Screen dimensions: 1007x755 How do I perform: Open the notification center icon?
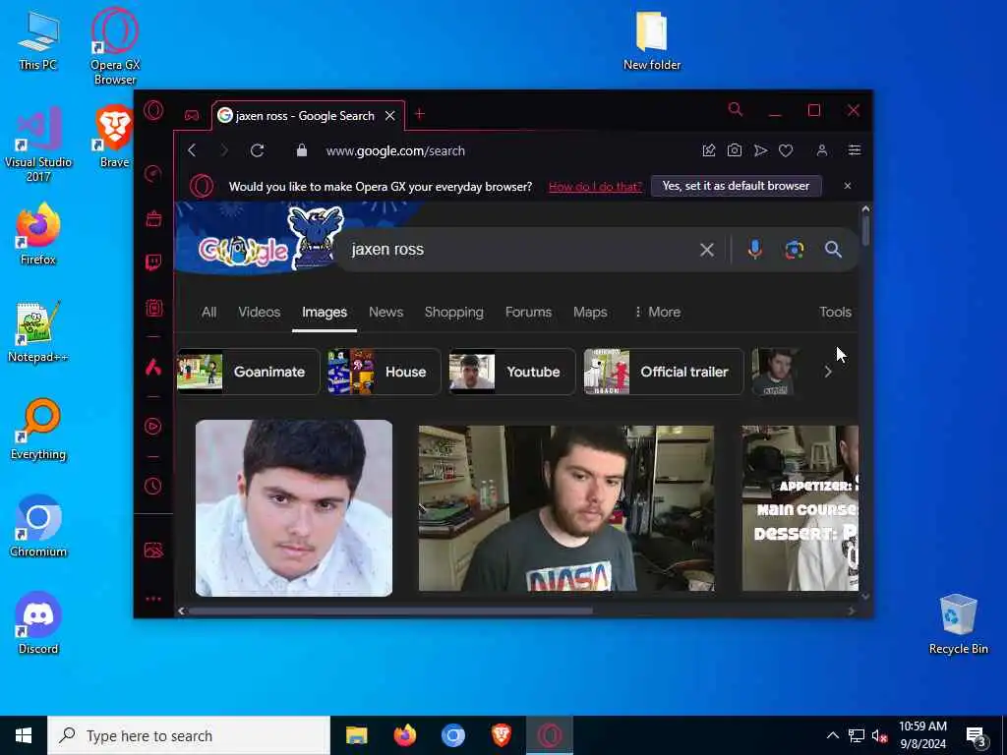(976, 735)
